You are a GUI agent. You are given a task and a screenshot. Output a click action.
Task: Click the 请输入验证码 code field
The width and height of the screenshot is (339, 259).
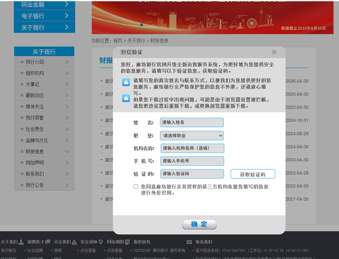(x=192, y=174)
